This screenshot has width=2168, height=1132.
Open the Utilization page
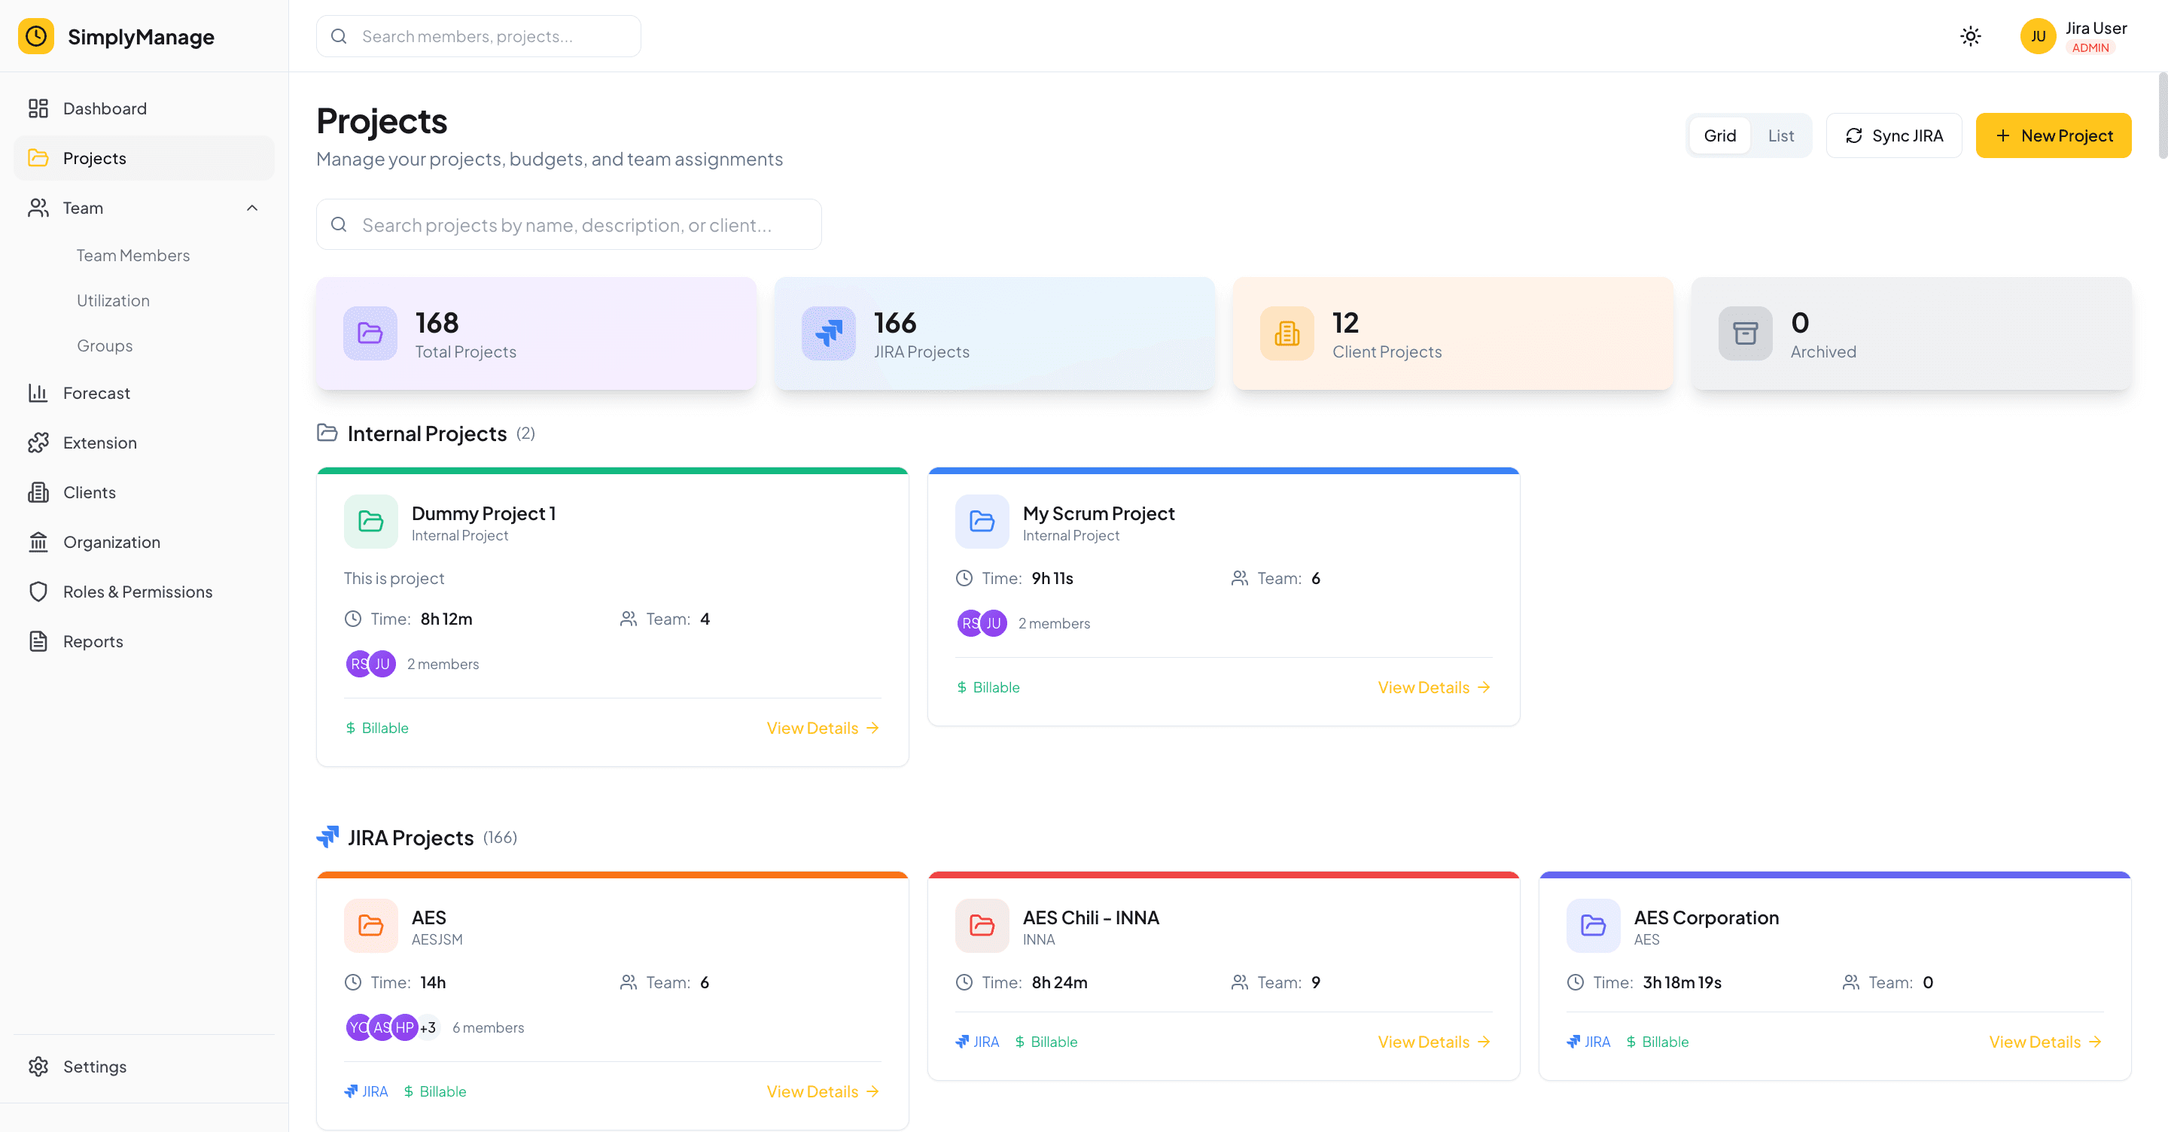coord(112,300)
